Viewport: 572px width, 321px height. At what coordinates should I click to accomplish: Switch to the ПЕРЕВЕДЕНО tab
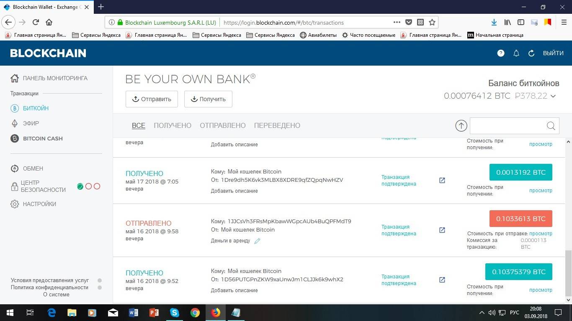pos(277,125)
